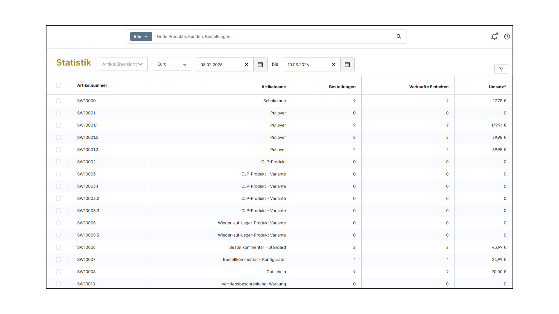Click the Bestellungen column header
The width and height of the screenshot is (559, 314).
[x=342, y=87]
